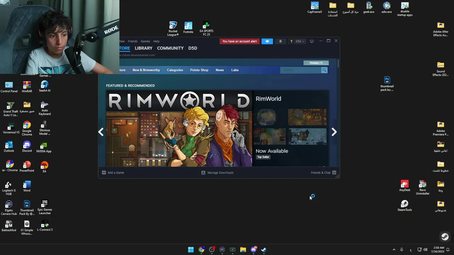Open New & Noteworthy store menu
Screen dimensions: 454x255
tap(146, 70)
